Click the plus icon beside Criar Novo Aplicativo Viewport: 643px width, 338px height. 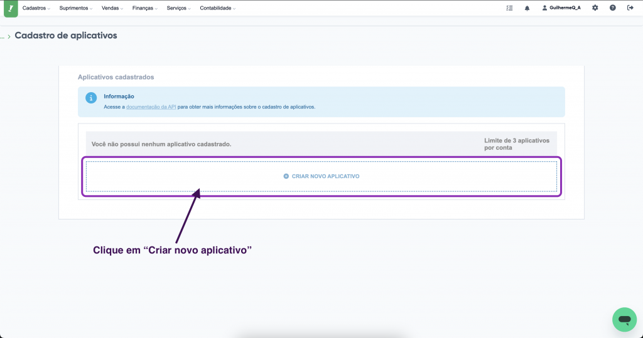[x=286, y=176]
